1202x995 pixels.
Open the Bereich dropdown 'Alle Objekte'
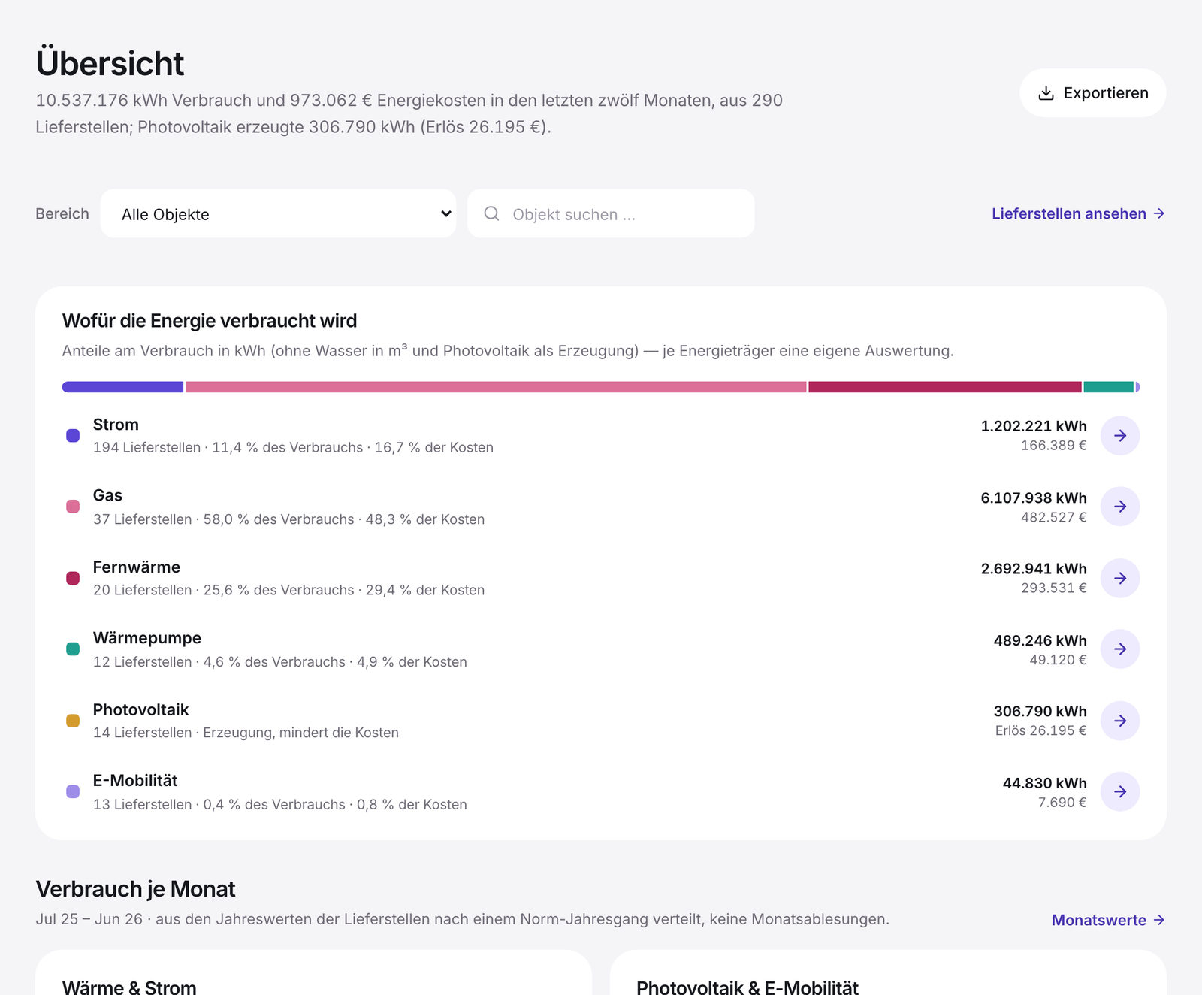point(278,213)
